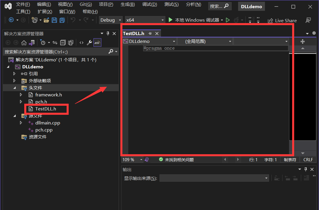
Task: Click the editor settings gear icon
Action: (314, 33)
